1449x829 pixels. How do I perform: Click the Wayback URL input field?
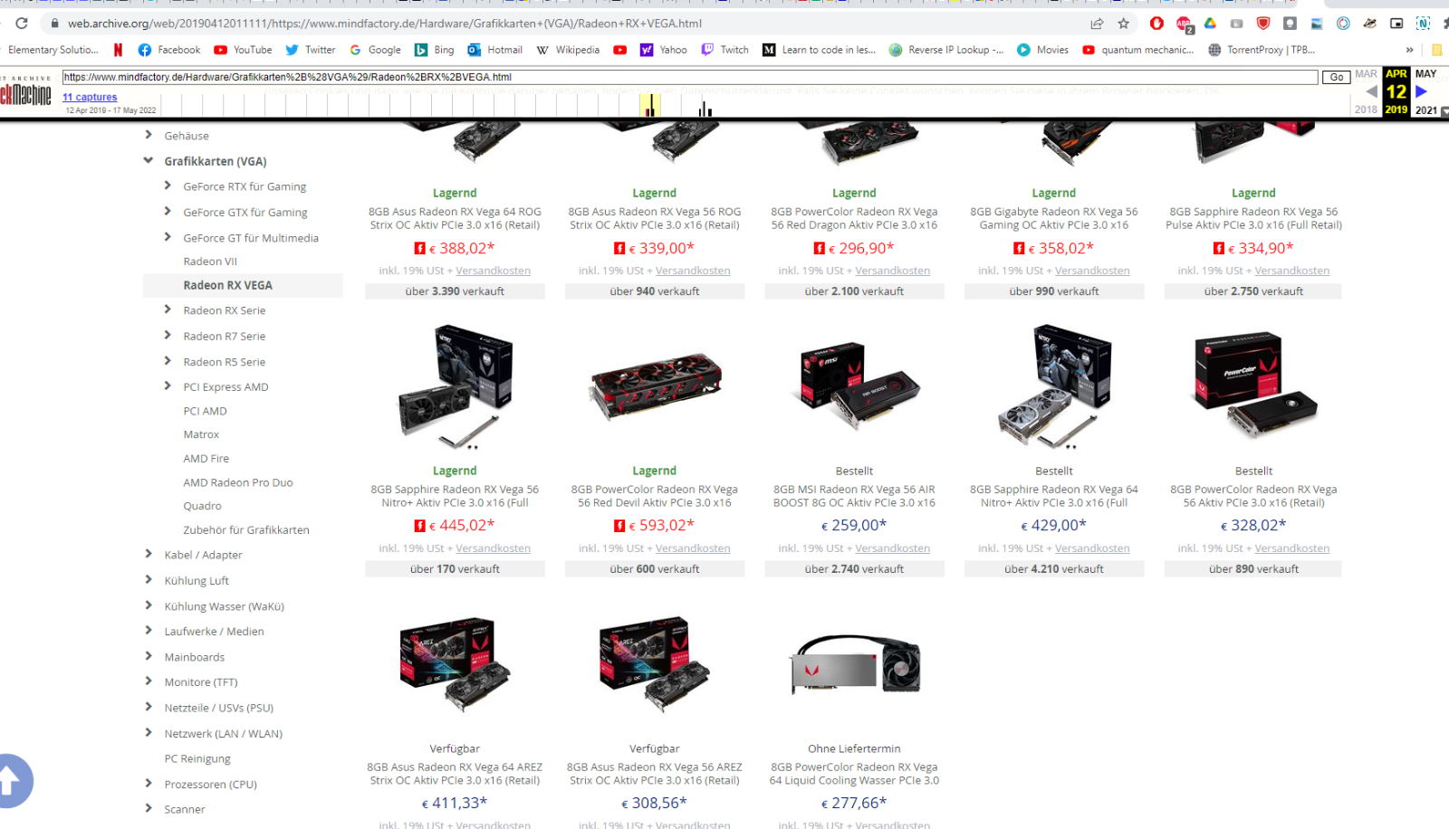tap(690, 77)
